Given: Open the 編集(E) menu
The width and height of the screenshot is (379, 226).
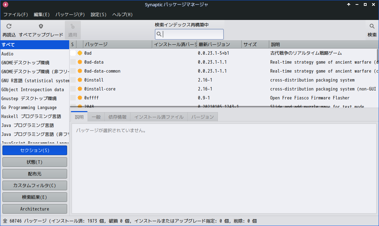Looking at the screenshot, I should click(x=42, y=14).
